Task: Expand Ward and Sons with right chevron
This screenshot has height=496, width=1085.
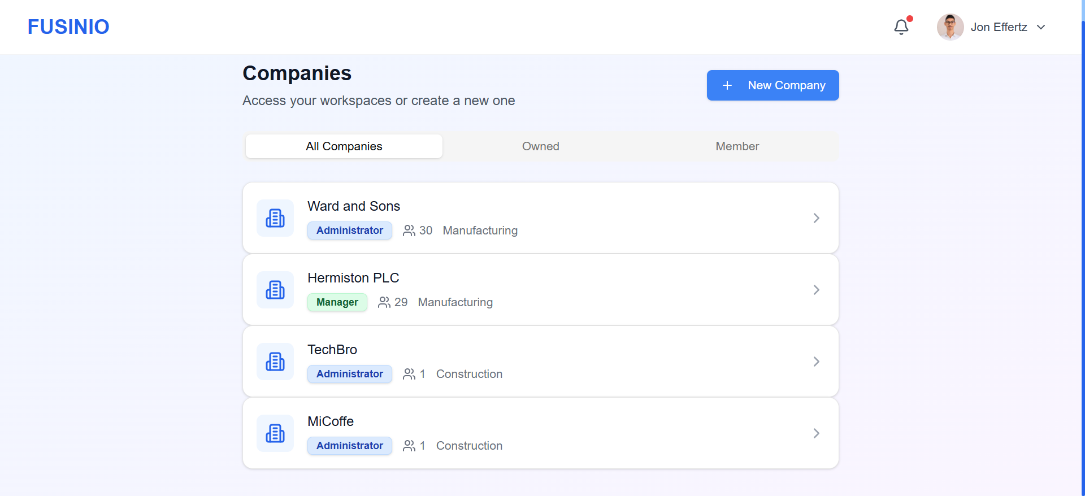Action: click(816, 218)
